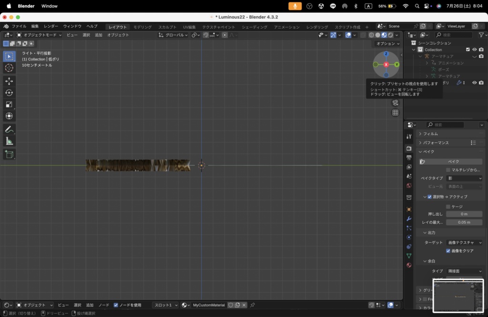Select the Annotate pencil tool
Image resolution: width=488 pixels, height=317 pixels.
9,129
